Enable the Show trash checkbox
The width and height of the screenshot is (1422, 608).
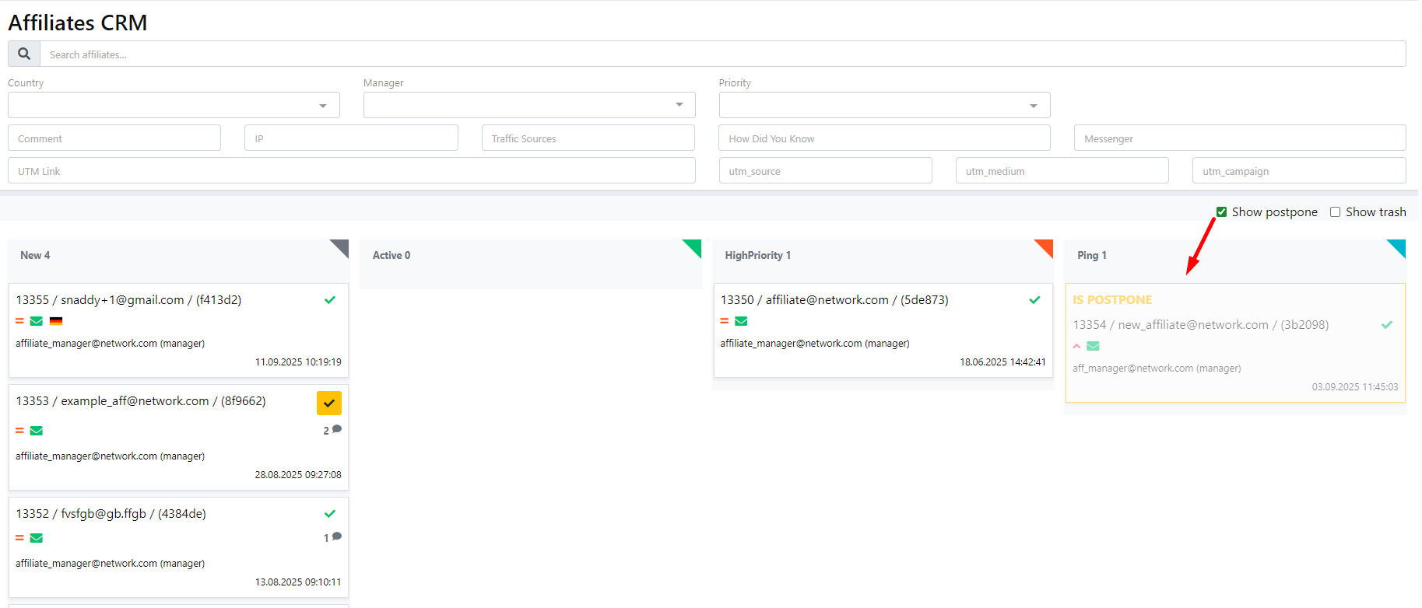(1336, 212)
